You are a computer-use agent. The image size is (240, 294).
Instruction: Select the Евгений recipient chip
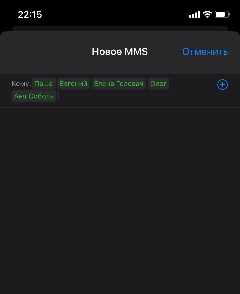74,84
